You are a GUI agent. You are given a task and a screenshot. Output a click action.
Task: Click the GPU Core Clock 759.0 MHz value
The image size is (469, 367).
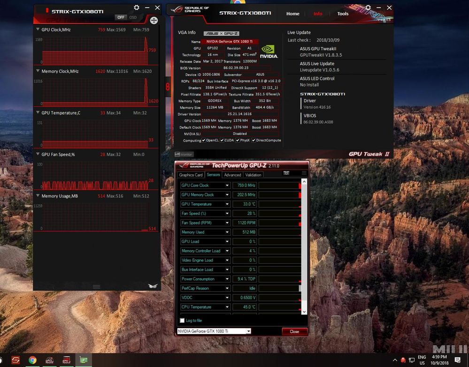point(245,186)
